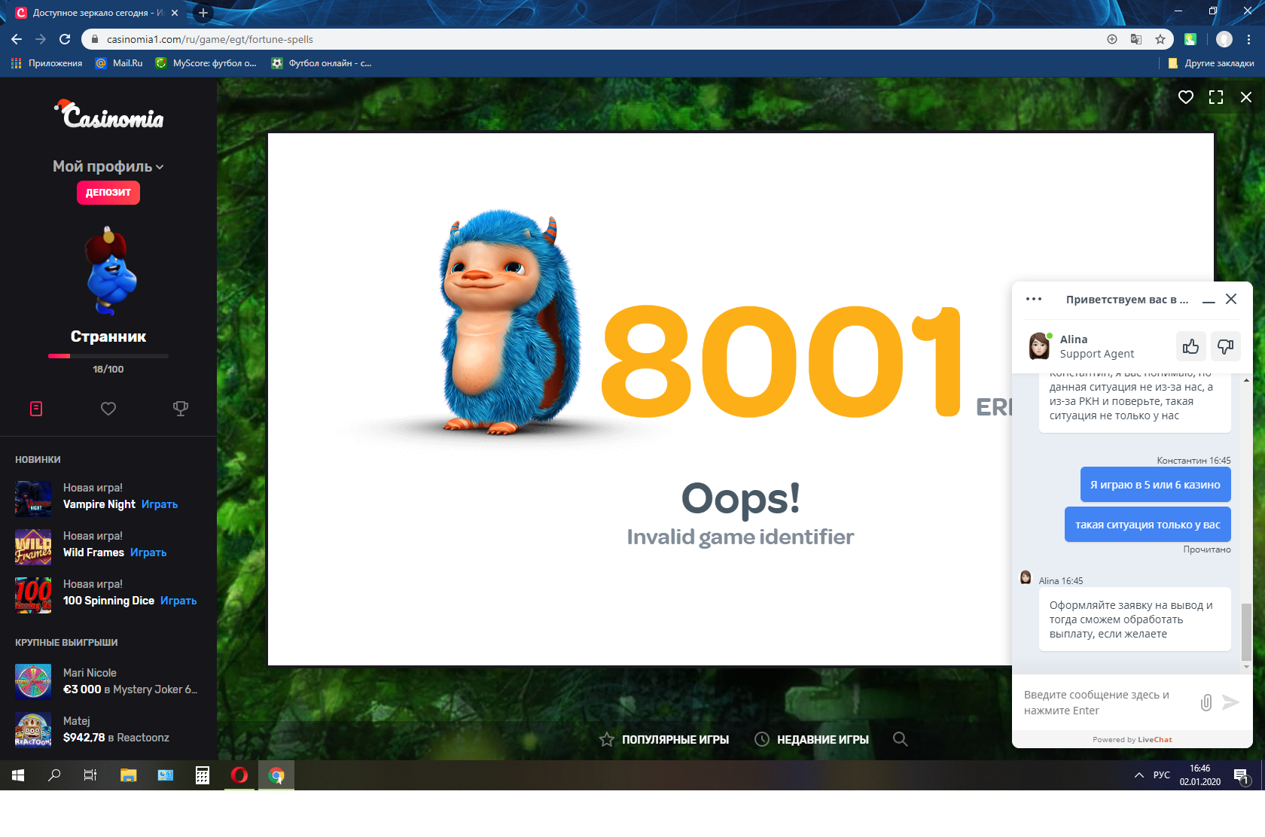Image resolution: width=1265 pixels, height=837 pixels.
Task: Open the Opera browser from taskbar
Action: pyautogui.click(x=239, y=775)
